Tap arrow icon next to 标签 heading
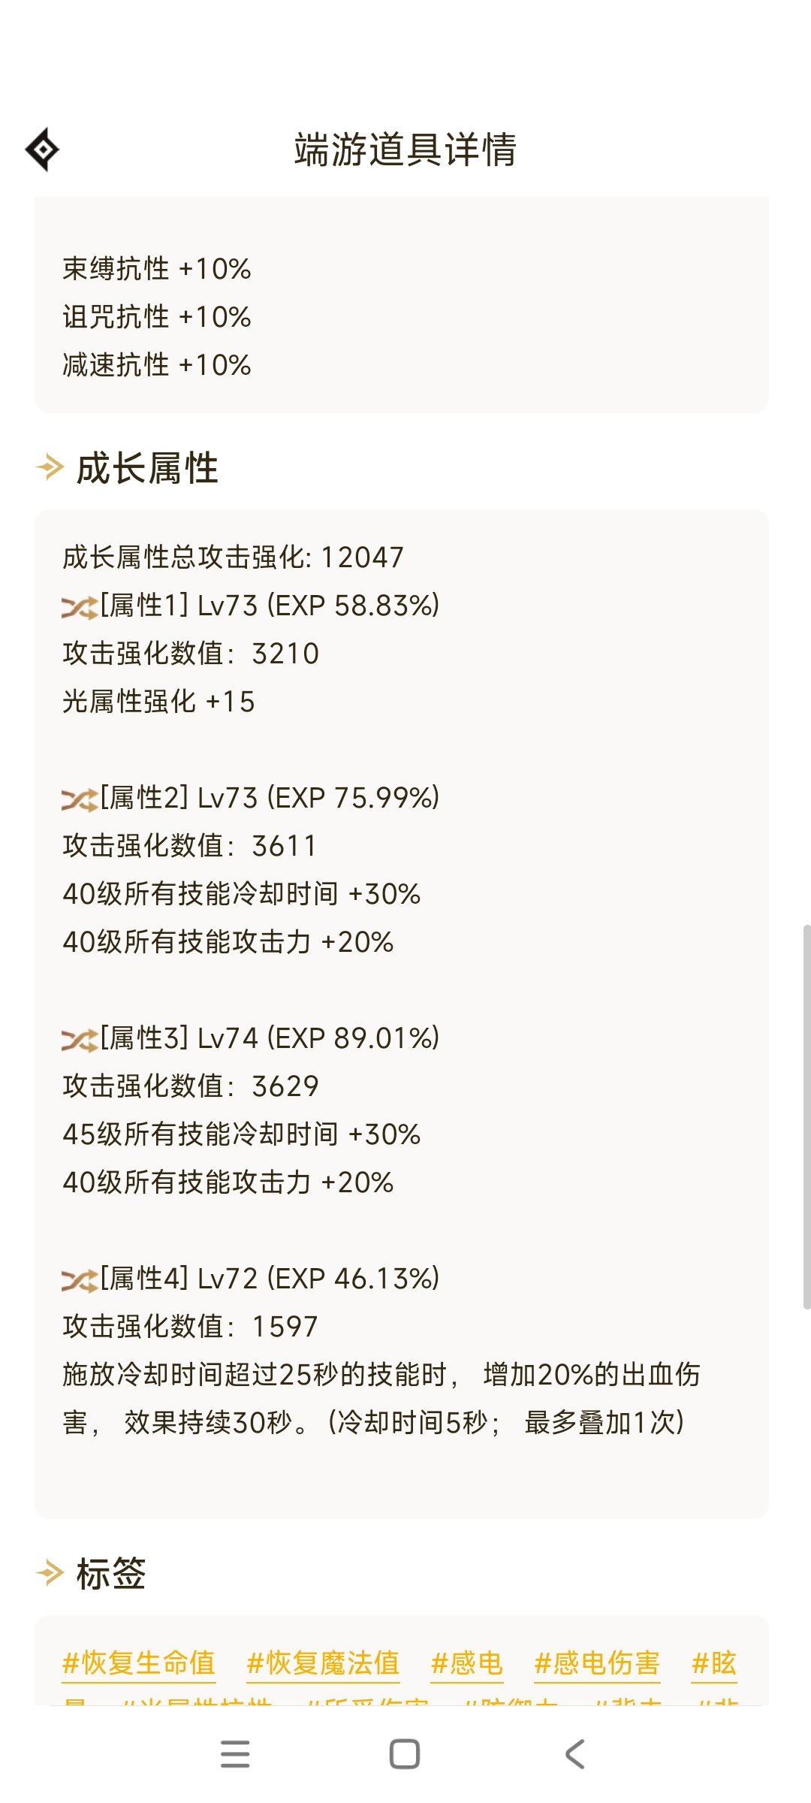 (x=50, y=1572)
